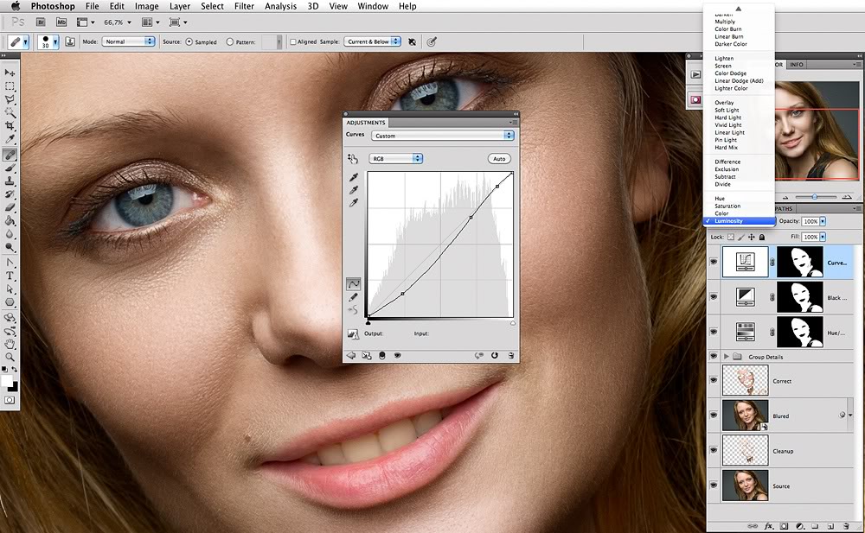This screenshot has height=533, width=865.
Task: Open the healing Mode dropdown set to Normal
Action: pyautogui.click(x=128, y=41)
